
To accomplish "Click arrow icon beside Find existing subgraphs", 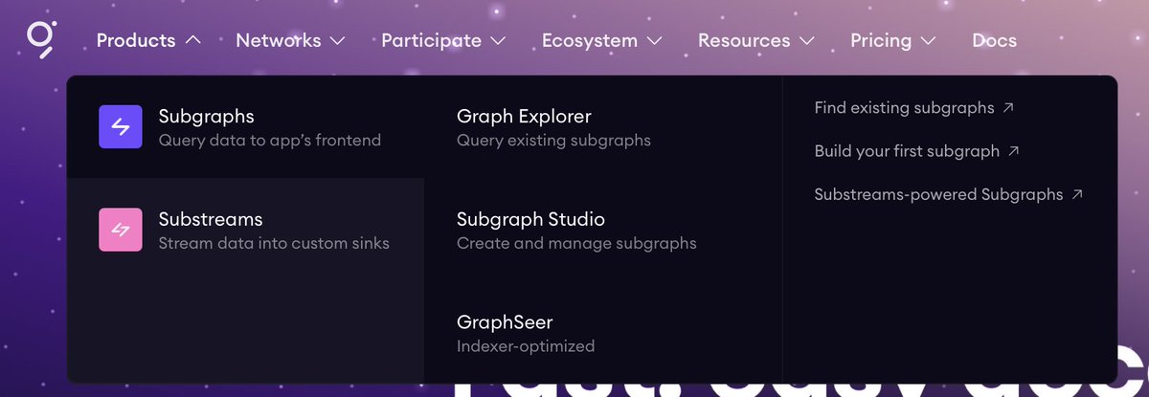I will 1008,108.
